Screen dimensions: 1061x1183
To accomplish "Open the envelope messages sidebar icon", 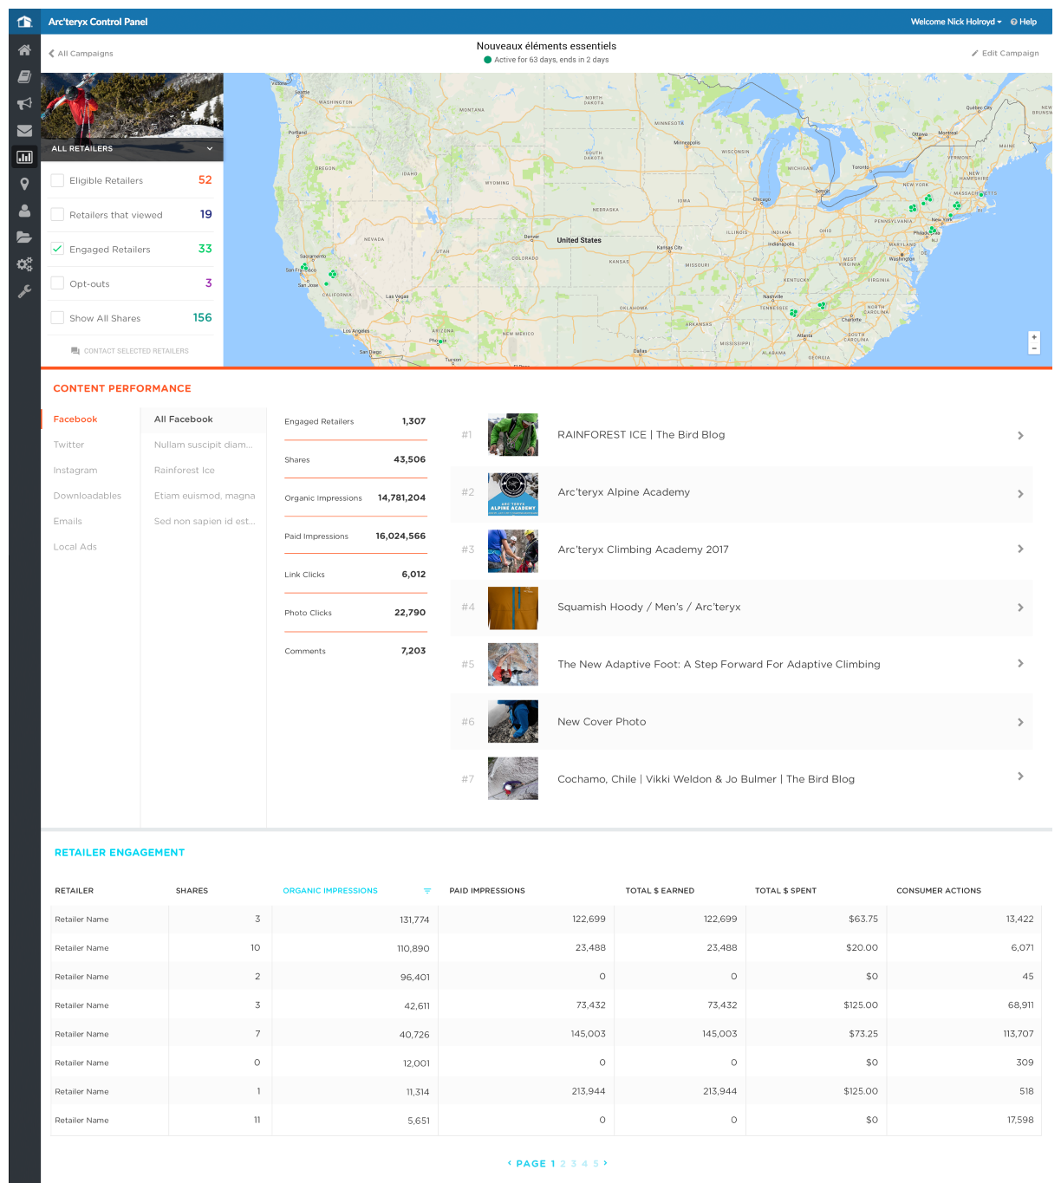I will point(24,131).
